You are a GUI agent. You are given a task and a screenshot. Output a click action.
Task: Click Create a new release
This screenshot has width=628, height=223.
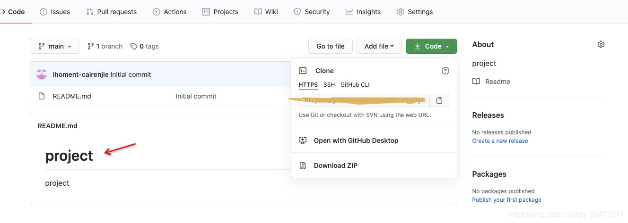(500, 141)
